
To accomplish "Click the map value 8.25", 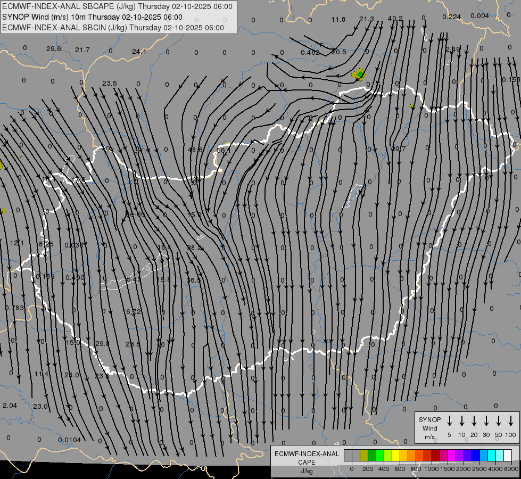I will tap(46, 244).
